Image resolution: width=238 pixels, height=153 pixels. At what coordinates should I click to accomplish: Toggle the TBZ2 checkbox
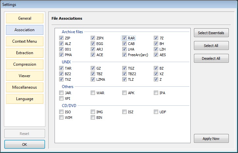pyautogui.click(x=125, y=74)
